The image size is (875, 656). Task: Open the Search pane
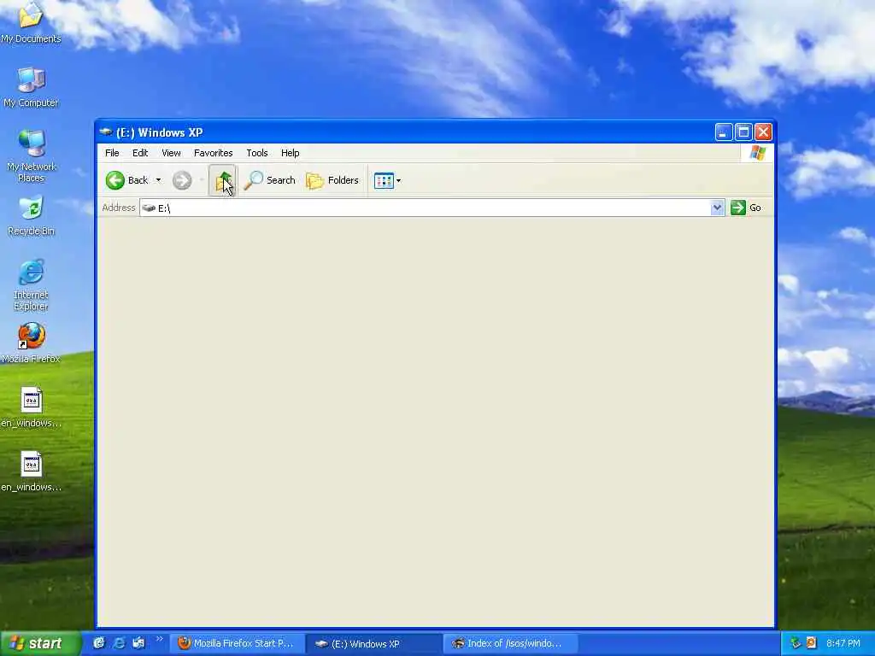269,180
